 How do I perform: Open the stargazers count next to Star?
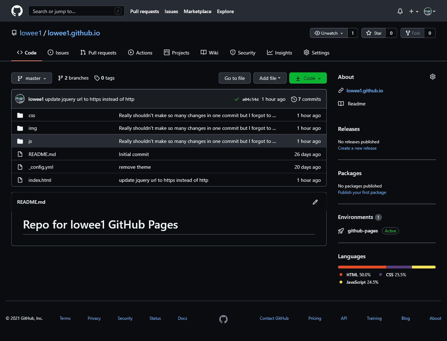[x=391, y=33]
